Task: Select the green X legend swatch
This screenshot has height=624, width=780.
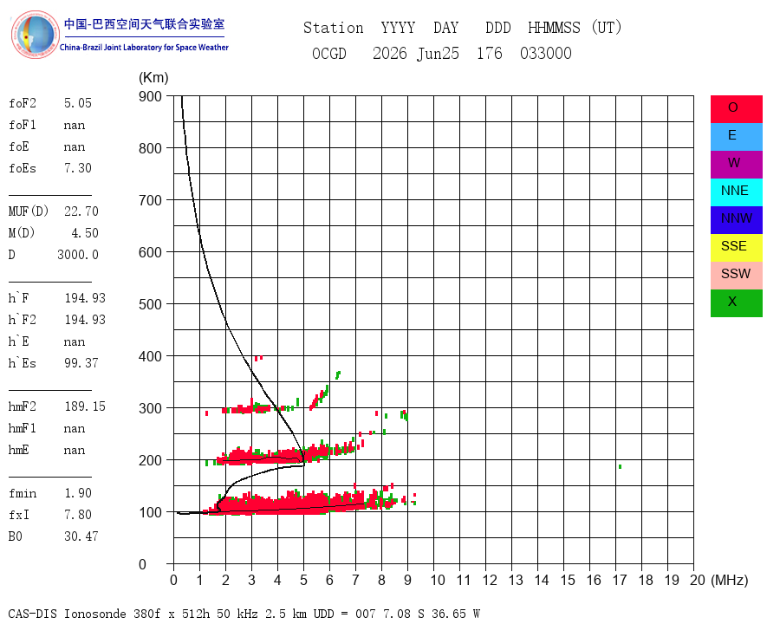Action: click(x=736, y=303)
